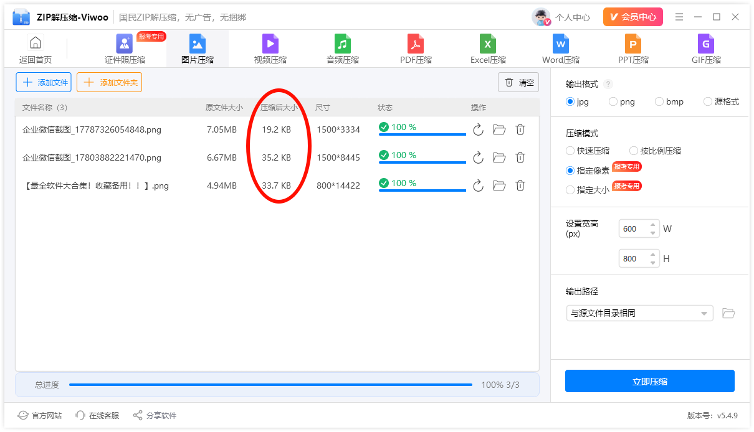Delete the 最全软件大合集 png from list
The width and height of the screenshot is (754, 432).
(520, 185)
